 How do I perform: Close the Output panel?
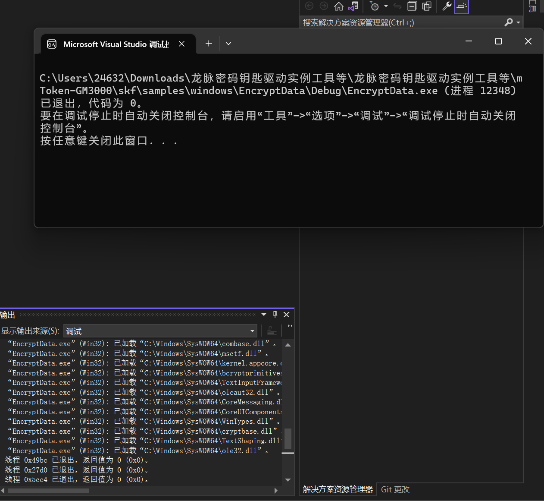pyautogui.click(x=286, y=315)
